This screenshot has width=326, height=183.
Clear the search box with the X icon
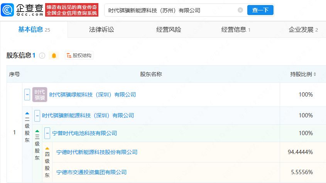coord(240,10)
